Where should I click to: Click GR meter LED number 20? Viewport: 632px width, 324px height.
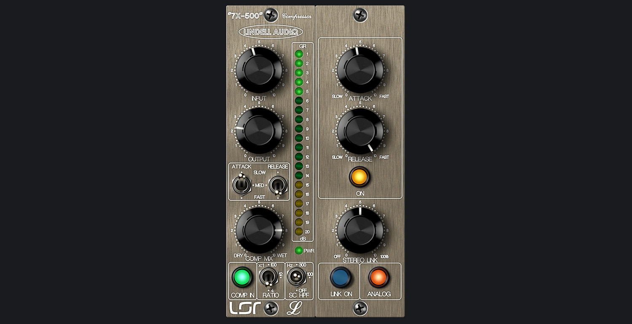coord(299,232)
